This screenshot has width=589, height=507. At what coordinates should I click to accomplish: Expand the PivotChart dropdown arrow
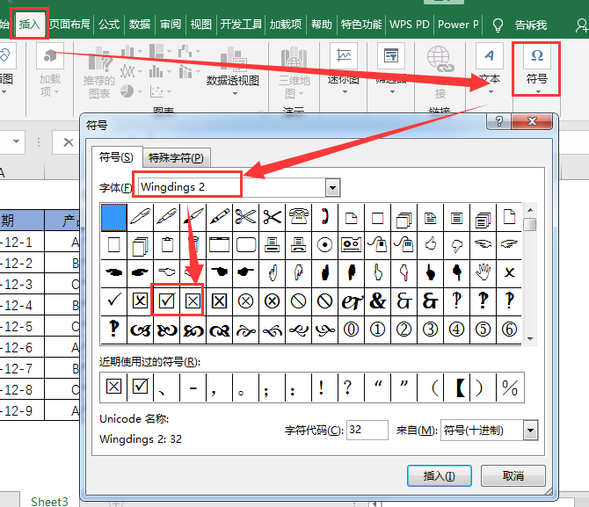pos(235,93)
